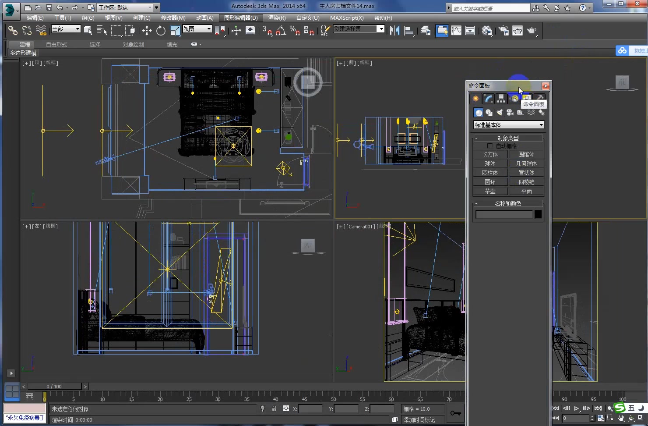Viewport: 648px width, 426px height.
Task: Click the 长方体 object button
Action: [x=490, y=154]
